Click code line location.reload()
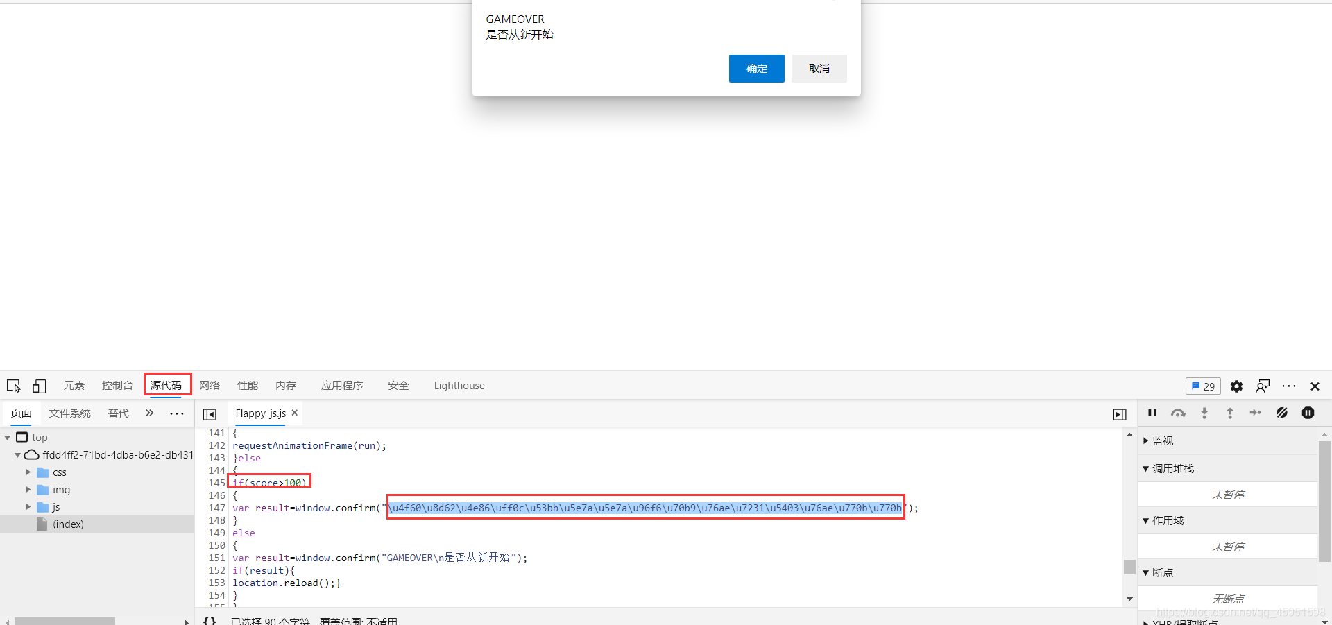The image size is (1332, 625). coord(287,583)
